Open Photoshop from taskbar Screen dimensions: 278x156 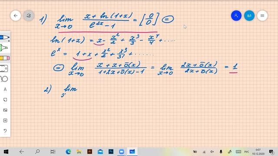(111, 152)
